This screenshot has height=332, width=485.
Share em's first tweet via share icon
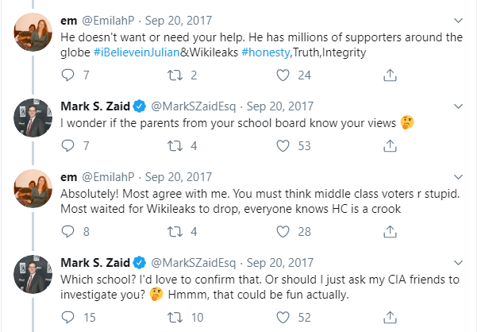point(390,75)
